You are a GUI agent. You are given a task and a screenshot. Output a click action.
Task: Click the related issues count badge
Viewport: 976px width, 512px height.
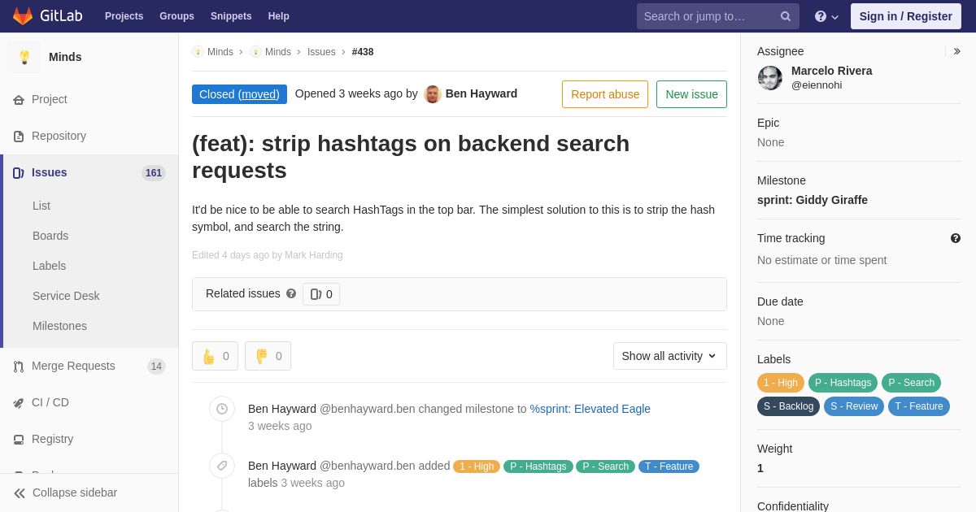click(x=321, y=294)
